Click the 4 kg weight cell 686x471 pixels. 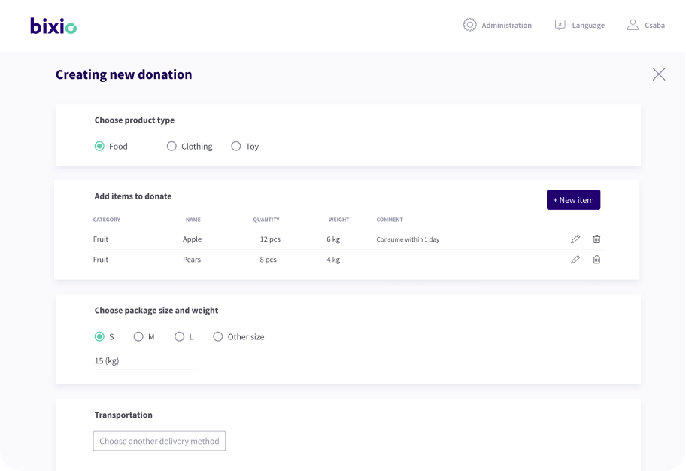[x=333, y=260]
